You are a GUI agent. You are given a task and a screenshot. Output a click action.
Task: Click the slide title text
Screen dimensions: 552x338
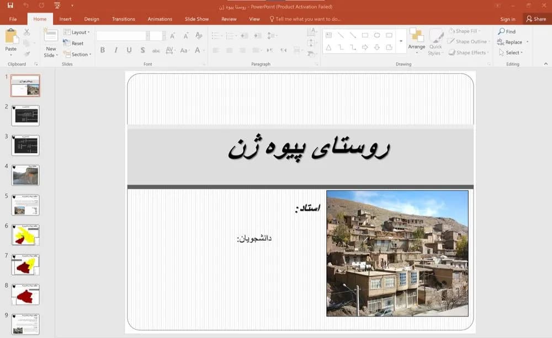[309, 148]
